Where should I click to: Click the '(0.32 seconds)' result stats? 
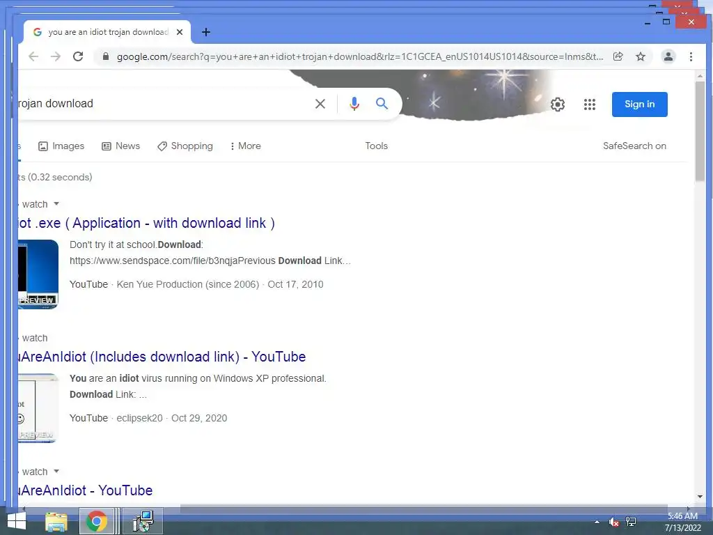click(60, 178)
